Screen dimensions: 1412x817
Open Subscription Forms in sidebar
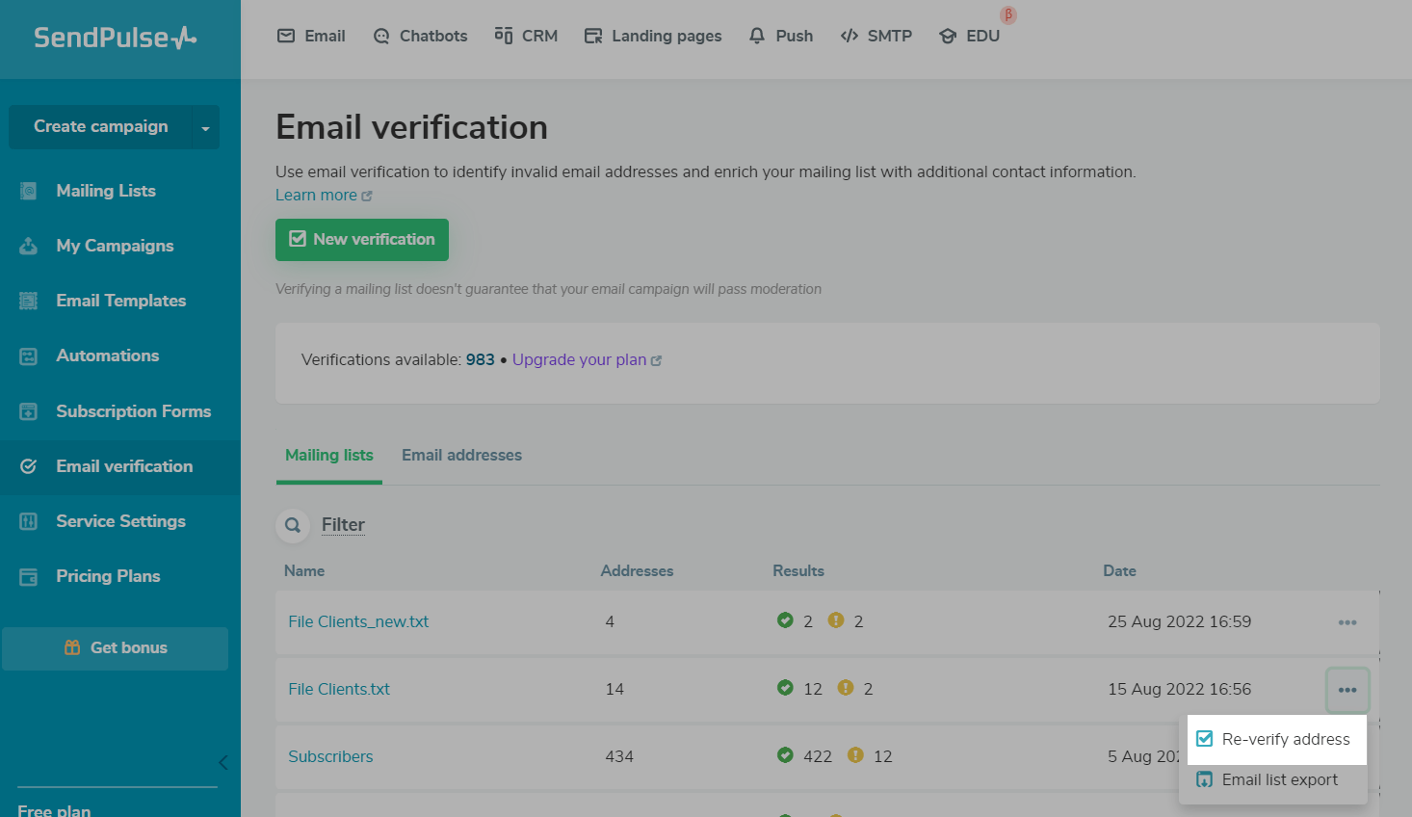tap(133, 411)
